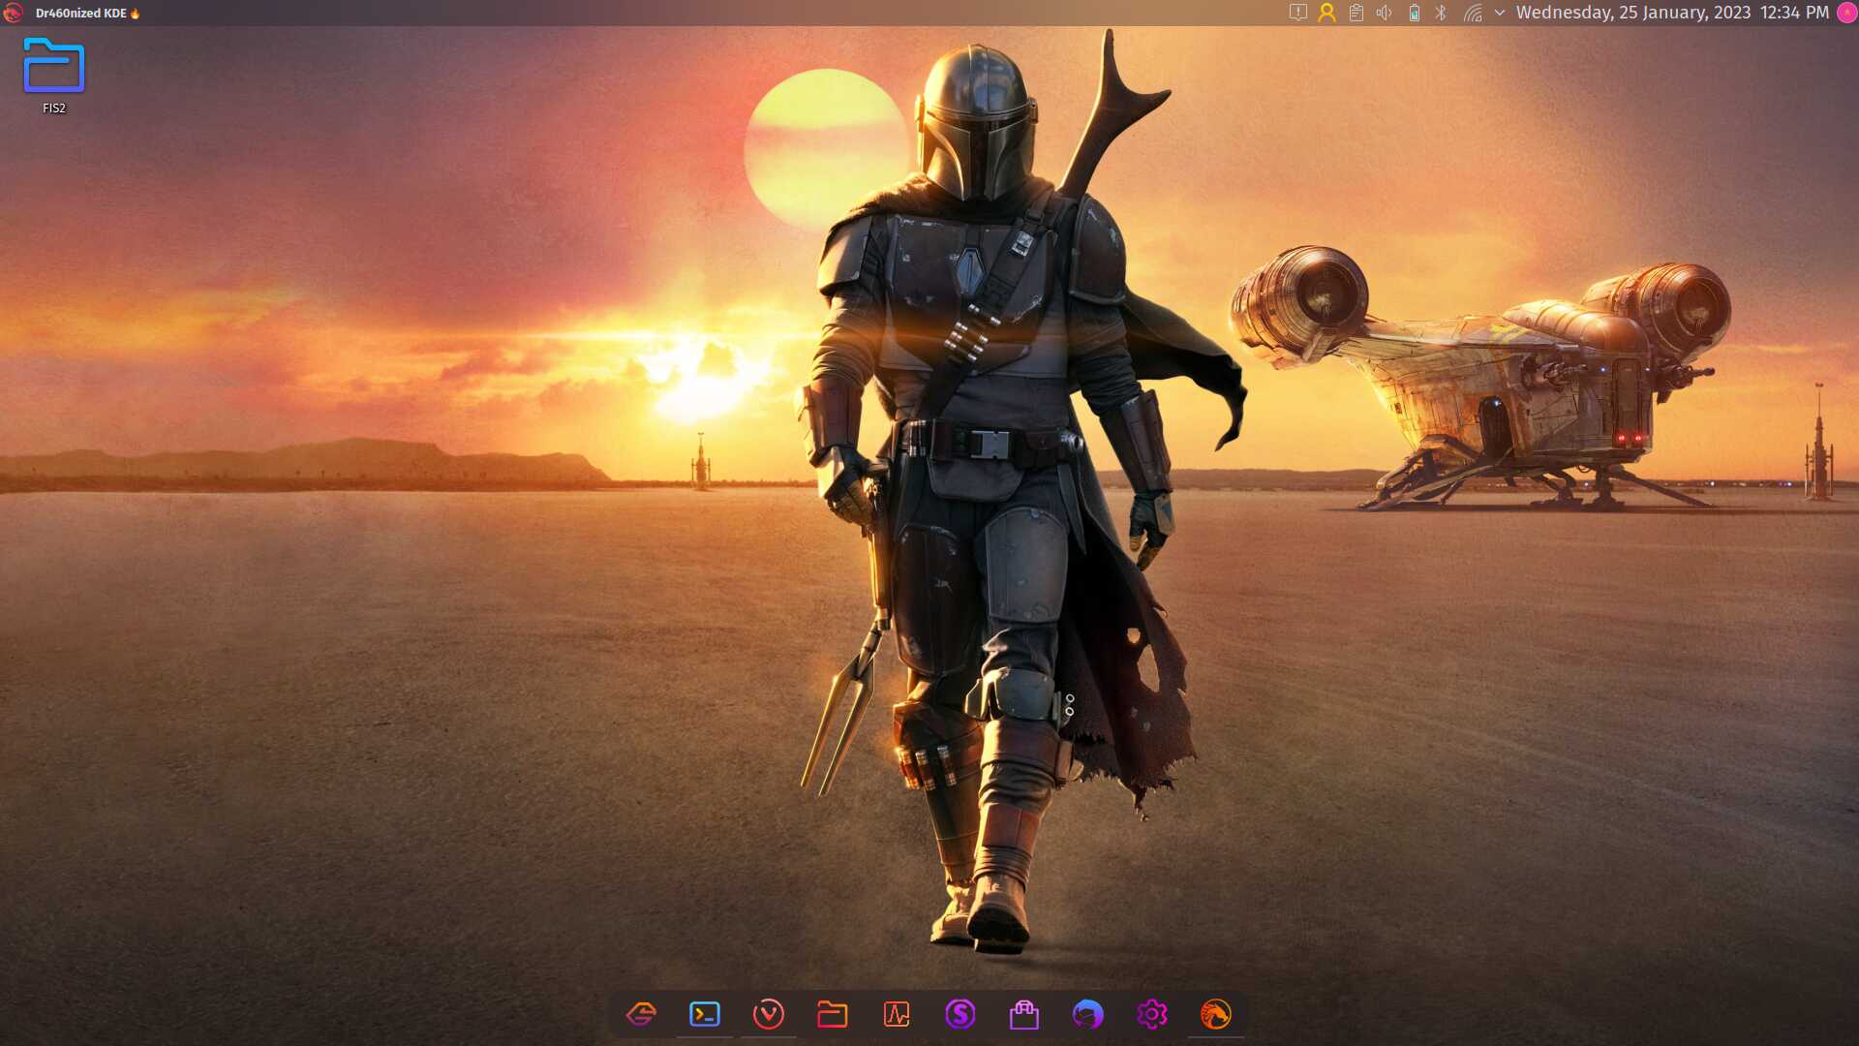Click the yellow user icon in tray
The width and height of the screenshot is (1859, 1046).
pyautogui.click(x=1327, y=13)
